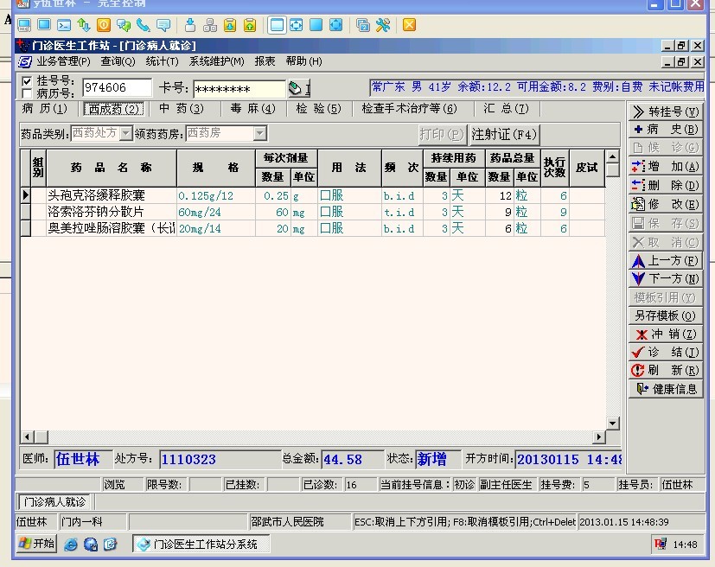Switch to the 病历(1) tab
The width and height of the screenshot is (715, 567).
(45, 109)
